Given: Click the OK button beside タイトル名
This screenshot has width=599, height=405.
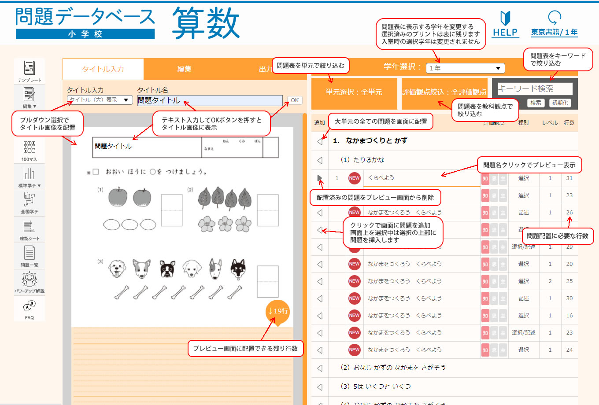Looking at the screenshot, I should (x=295, y=100).
